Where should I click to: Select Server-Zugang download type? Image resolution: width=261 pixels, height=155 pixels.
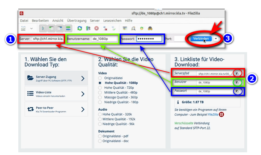56,78
